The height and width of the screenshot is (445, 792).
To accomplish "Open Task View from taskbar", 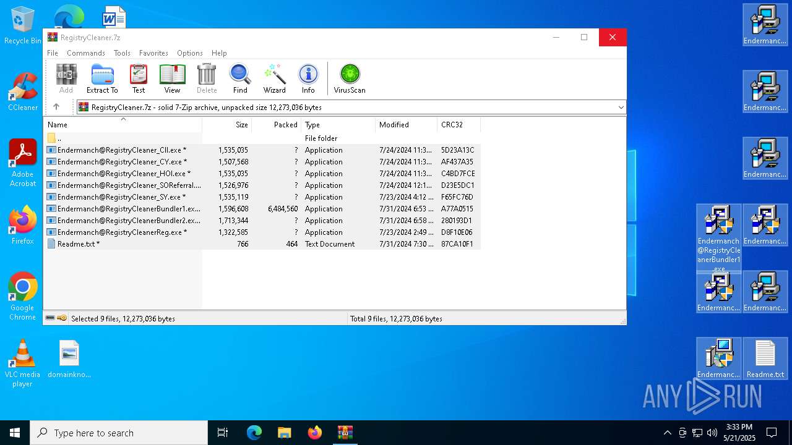I will 223,433.
